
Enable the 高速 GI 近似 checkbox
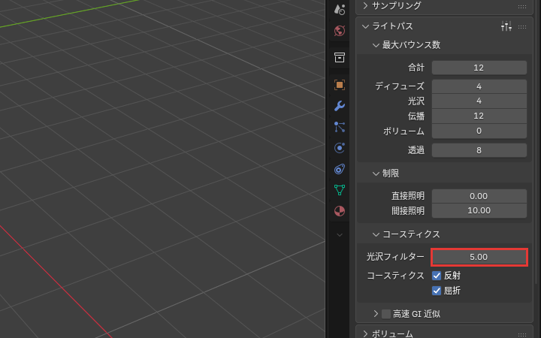(386, 314)
